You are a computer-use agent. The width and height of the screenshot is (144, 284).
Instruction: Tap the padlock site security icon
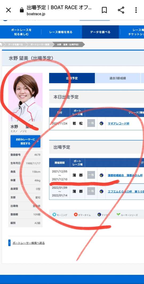click(x=22, y=10)
